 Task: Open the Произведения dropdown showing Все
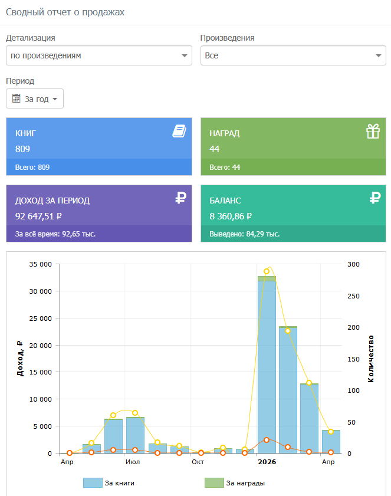tap(293, 55)
